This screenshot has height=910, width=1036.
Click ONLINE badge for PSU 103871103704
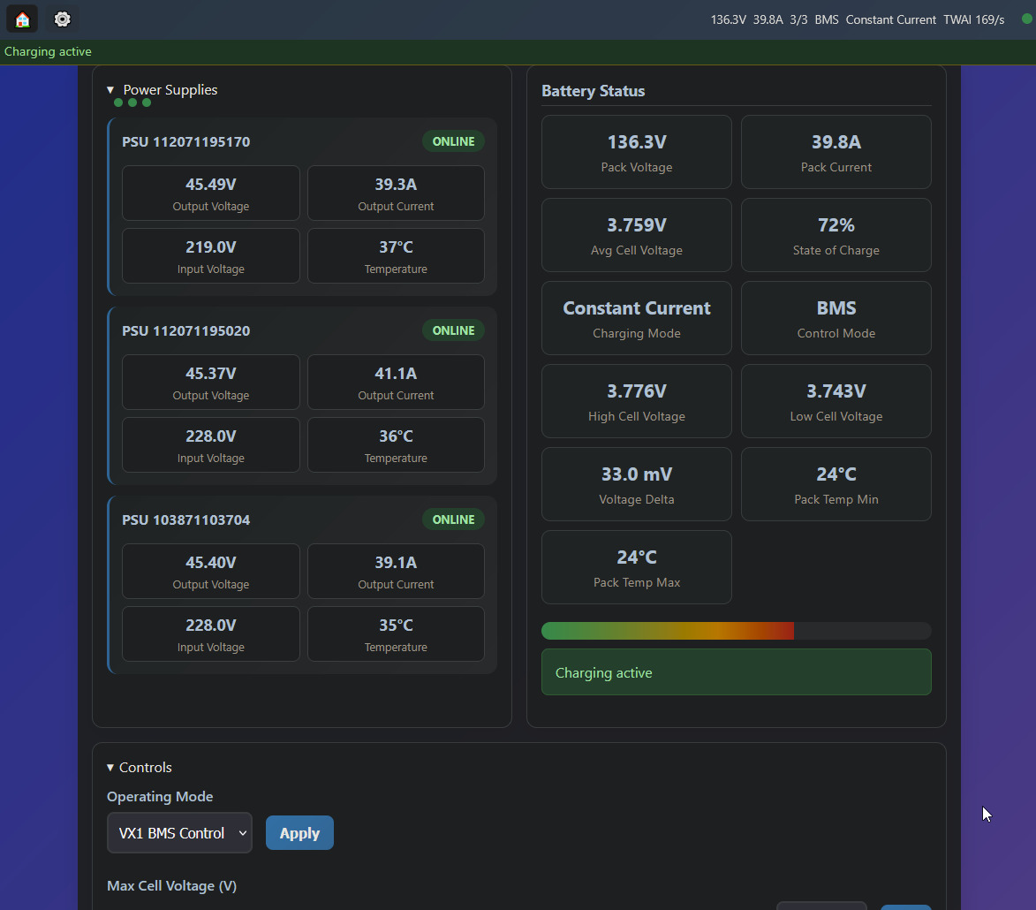click(x=453, y=519)
